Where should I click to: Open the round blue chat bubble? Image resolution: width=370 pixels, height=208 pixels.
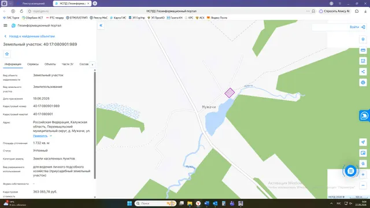(351, 171)
